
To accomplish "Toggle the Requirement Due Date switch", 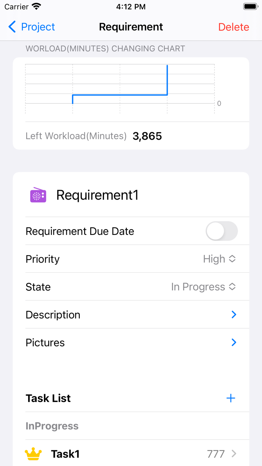I will [x=222, y=231].
